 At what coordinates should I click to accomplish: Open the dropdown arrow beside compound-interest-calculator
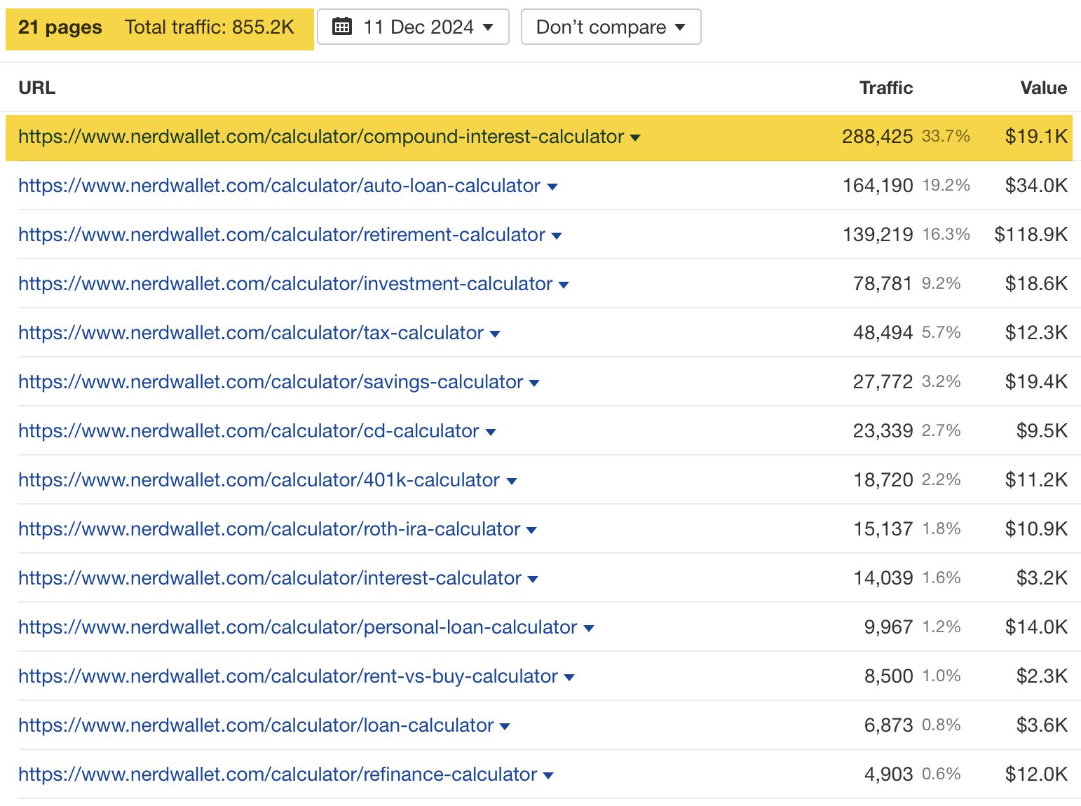(635, 138)
